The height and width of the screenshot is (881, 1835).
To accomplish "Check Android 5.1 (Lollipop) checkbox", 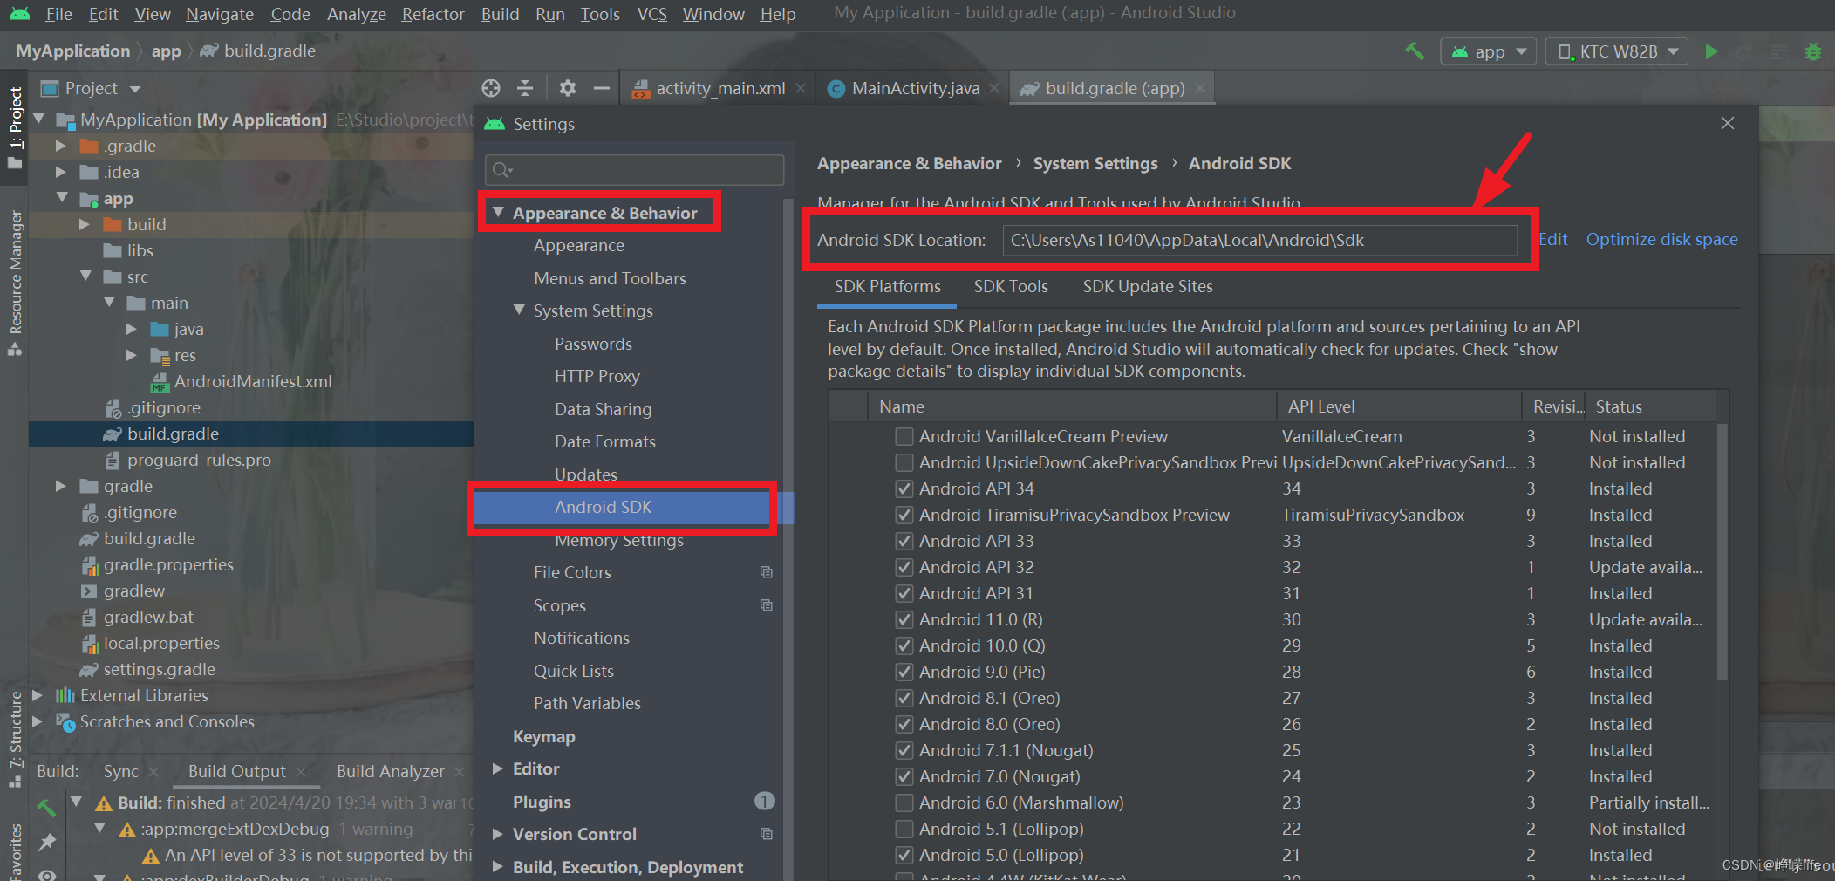I will [904, 829].
